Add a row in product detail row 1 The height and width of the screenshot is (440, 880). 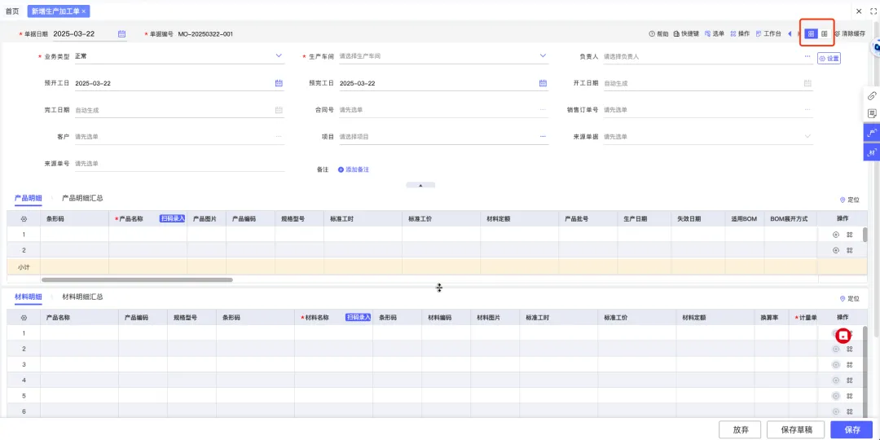(836, 235)
